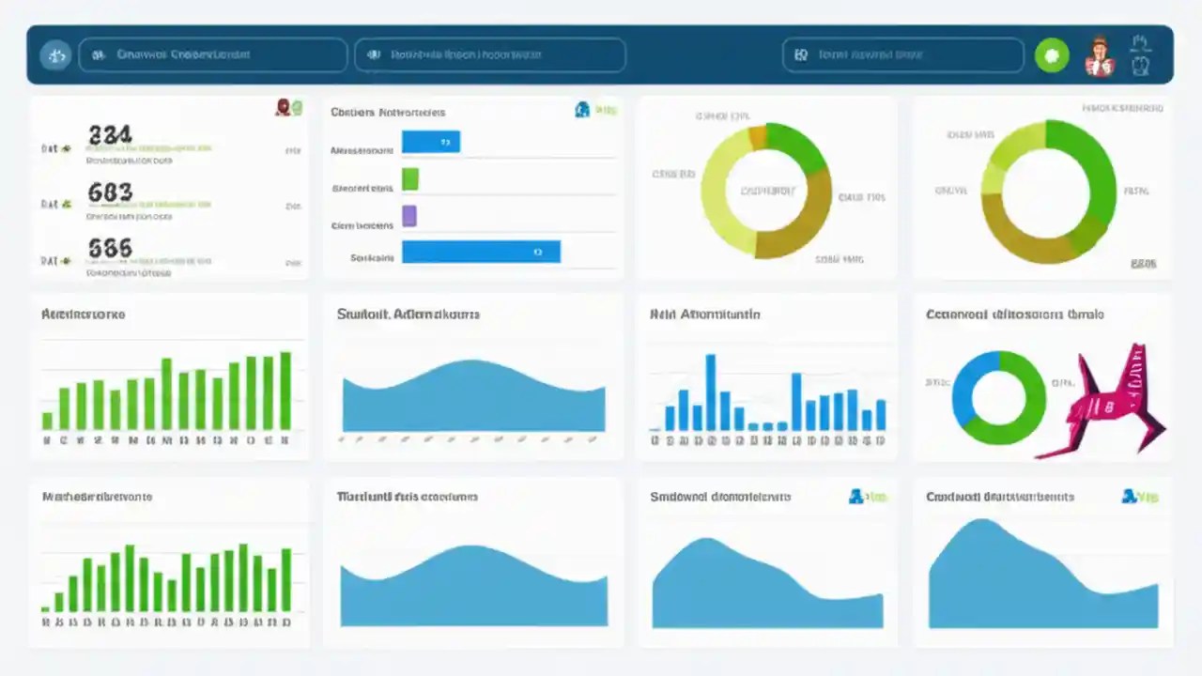The height and width of the screenshot is (676, 1202).
Task: Open the notifications bell icon top right
Action: pos(1140,43)
